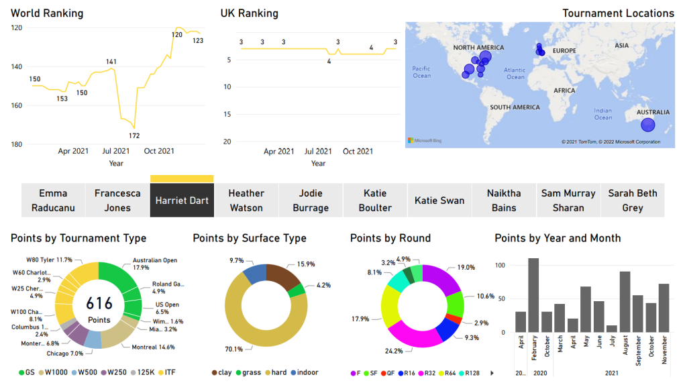Expand Points by Round legend arrow

(x=493, y=372)
